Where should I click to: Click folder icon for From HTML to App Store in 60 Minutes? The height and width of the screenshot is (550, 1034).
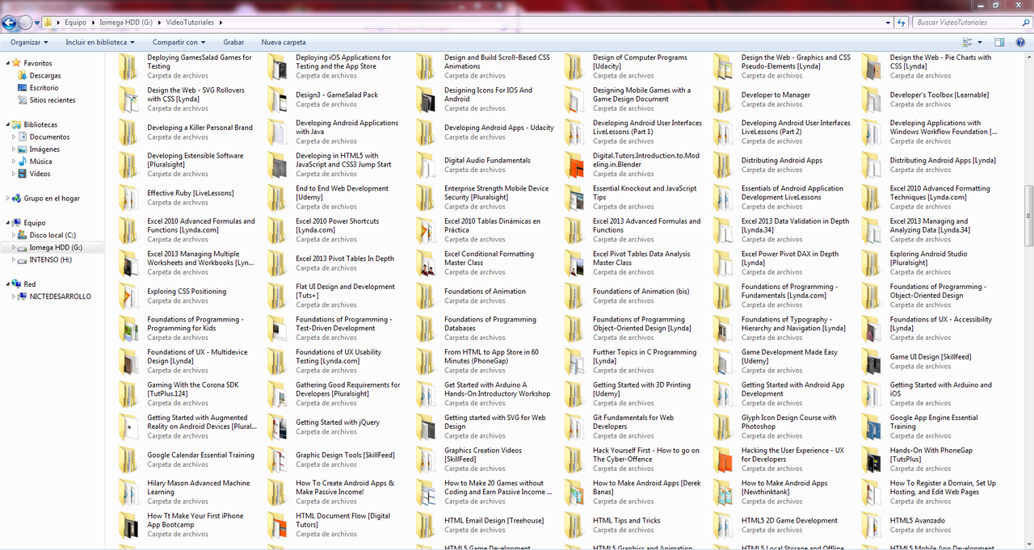coord(427,361)
